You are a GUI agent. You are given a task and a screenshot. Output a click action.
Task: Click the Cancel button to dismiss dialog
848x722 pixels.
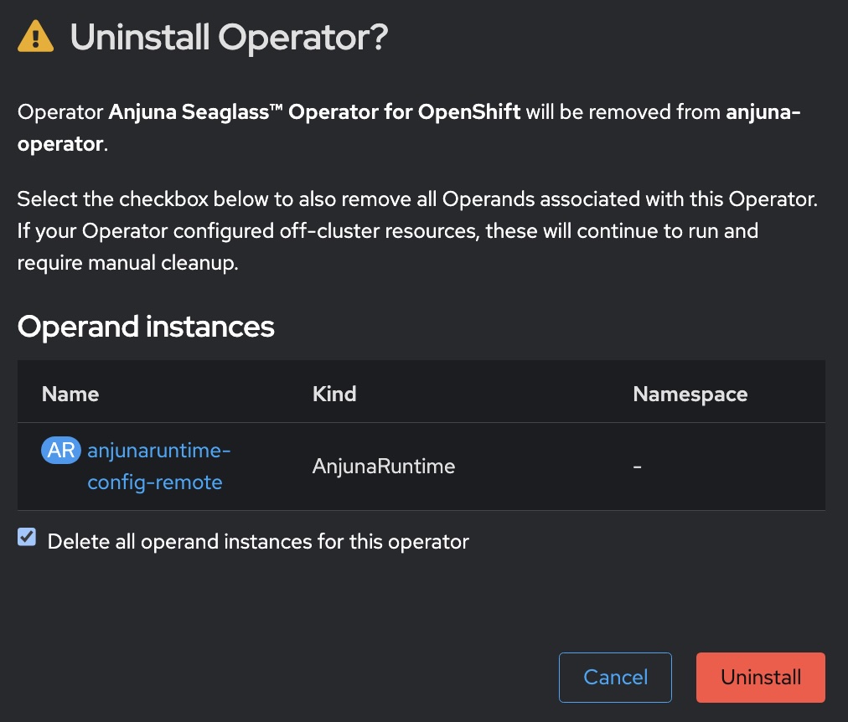615,677
